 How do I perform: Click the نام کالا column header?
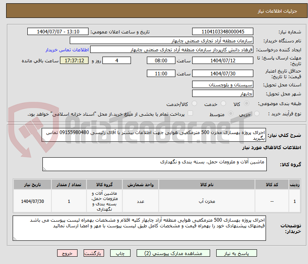207,185
